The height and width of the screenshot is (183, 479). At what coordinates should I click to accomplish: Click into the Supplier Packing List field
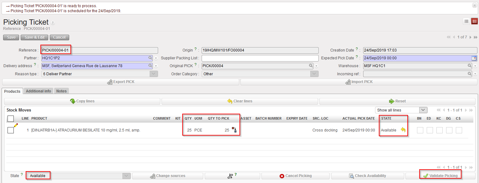(x=260, y=58)
